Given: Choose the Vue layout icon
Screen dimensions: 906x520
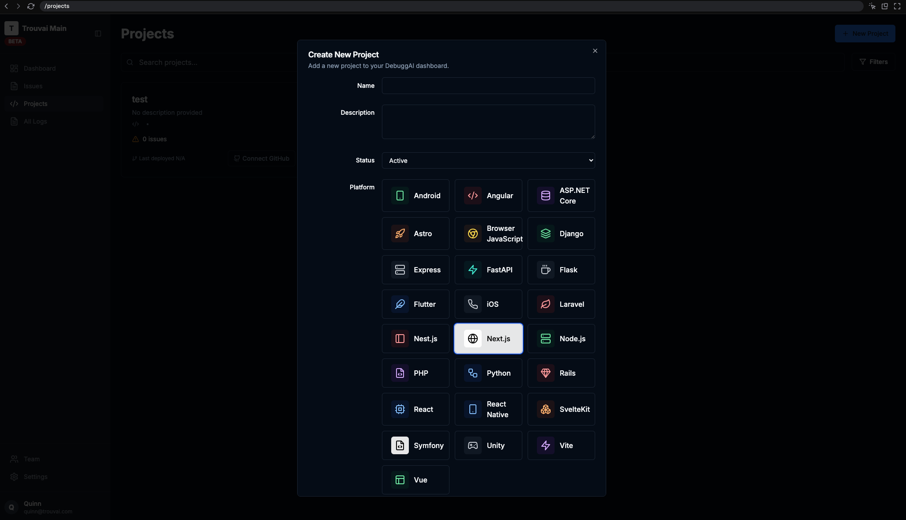Looking at the screenshot, I should pos(400,480).
